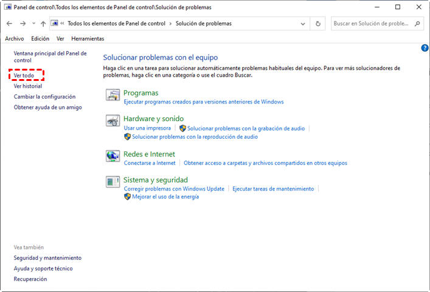
Task: Go back with the back arrow
Action: point(9,24)
